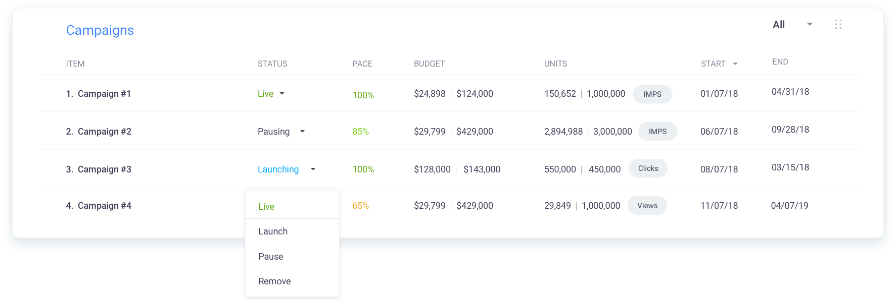Image resolution: width=896 pixels, height=301 pixels.
Task: Select Live from status menu
Action: pyautogui.click(x=266, y=207)
